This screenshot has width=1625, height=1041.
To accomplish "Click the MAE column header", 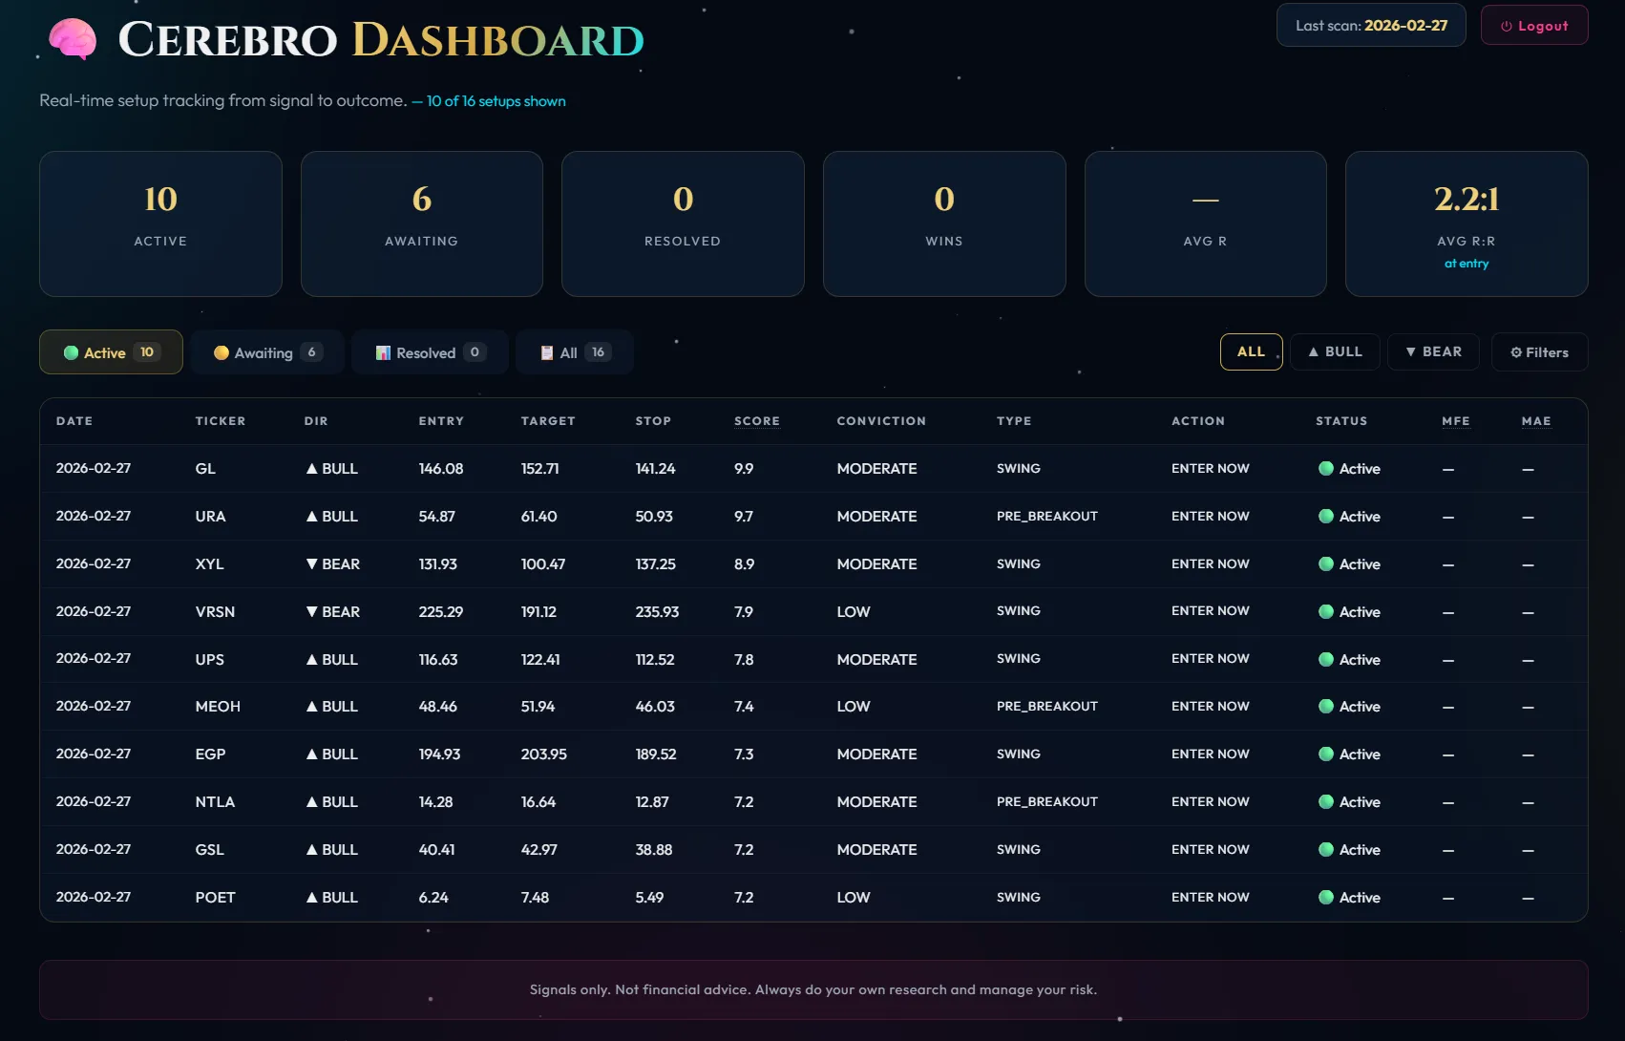I will pos(1536,421).
